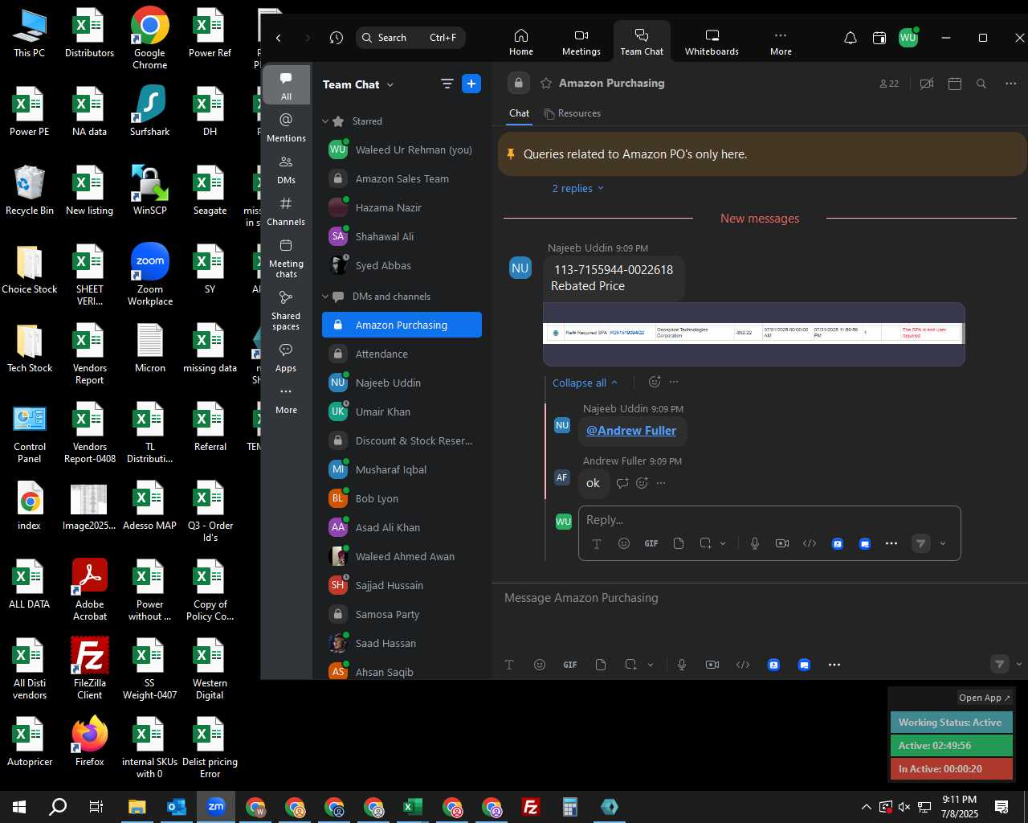This screenshot has width=1028, height=823.
Task: Open the Mentions sidebar section
Action: pyautogui.click(x=286, y=127)
